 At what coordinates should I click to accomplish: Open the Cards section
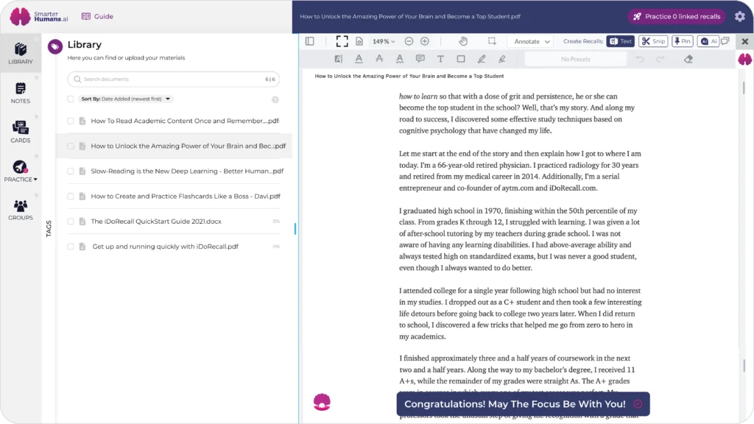click(x=20, y=132)
